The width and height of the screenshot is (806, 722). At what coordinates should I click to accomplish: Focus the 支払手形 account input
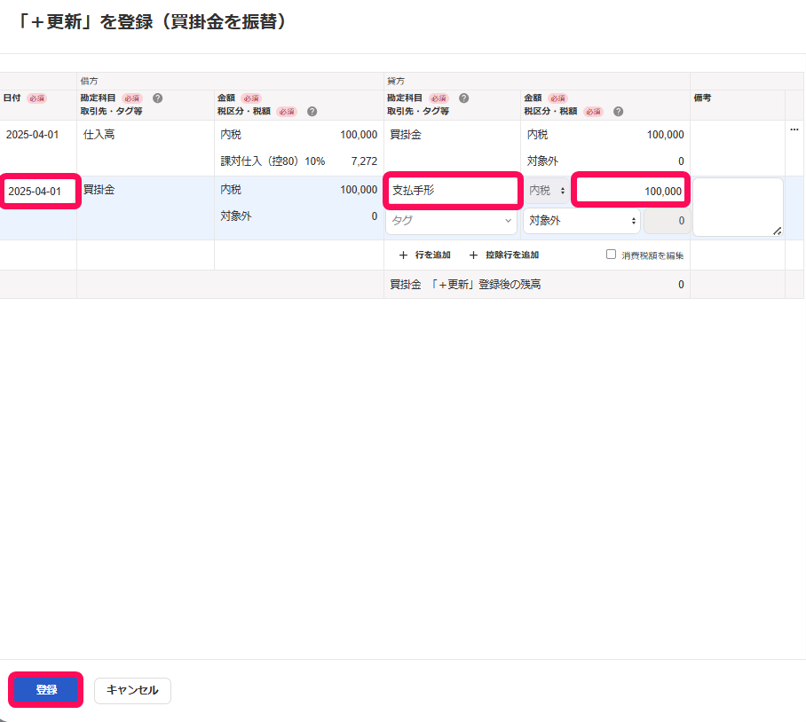[453, 191]
